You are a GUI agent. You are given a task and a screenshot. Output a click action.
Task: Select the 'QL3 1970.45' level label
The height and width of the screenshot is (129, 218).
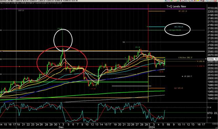coord(179,88)
